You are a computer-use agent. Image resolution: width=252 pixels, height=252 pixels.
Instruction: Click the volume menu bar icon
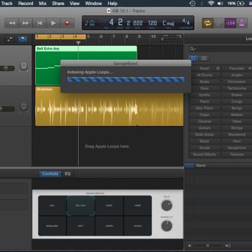(220, 3)
